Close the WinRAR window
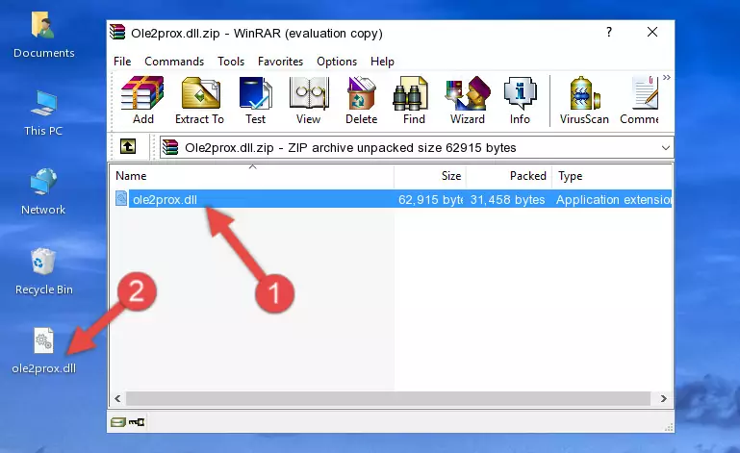 tap(652, 32)
